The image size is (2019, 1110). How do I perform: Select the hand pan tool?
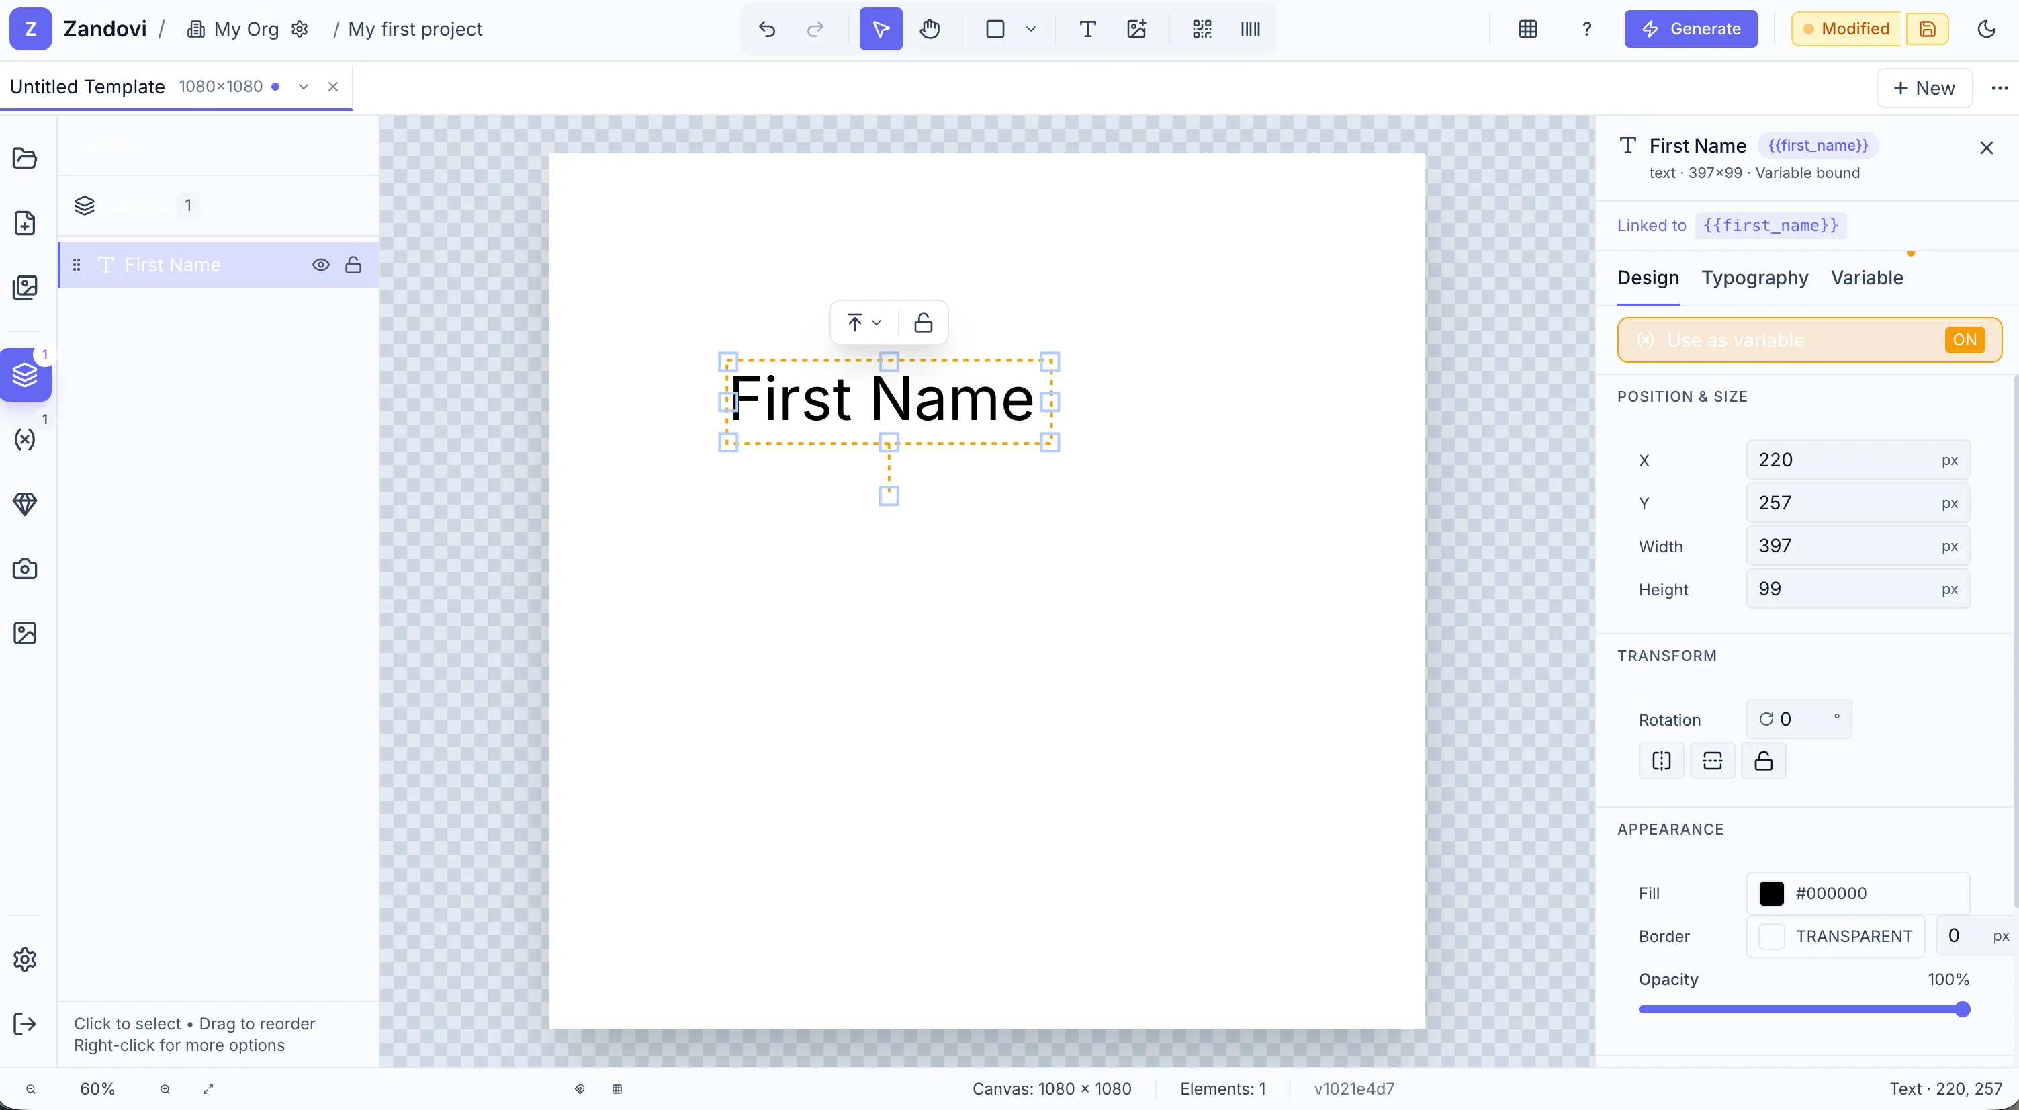tap(930, 29)
